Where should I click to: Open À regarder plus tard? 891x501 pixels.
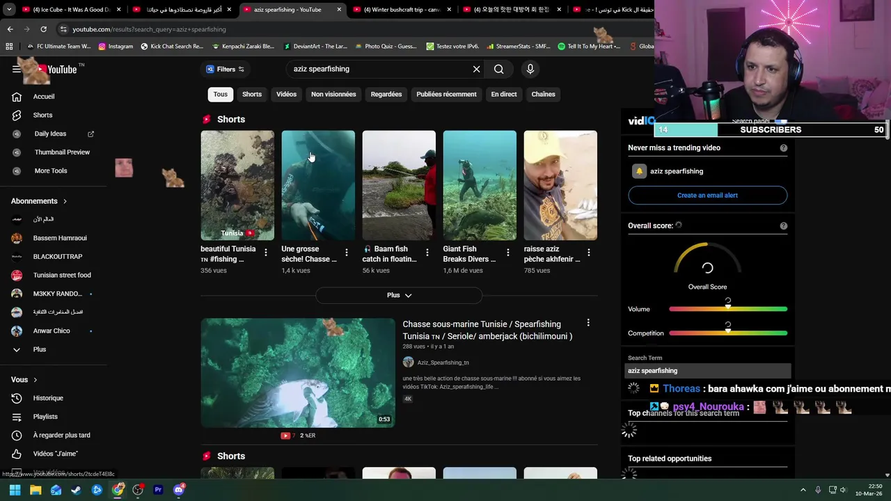[62, 435]
